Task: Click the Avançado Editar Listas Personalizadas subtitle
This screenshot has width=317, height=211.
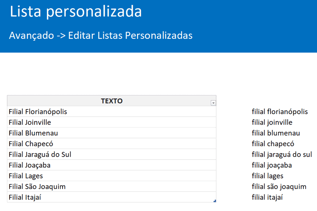Action: (x=101, y=36)
